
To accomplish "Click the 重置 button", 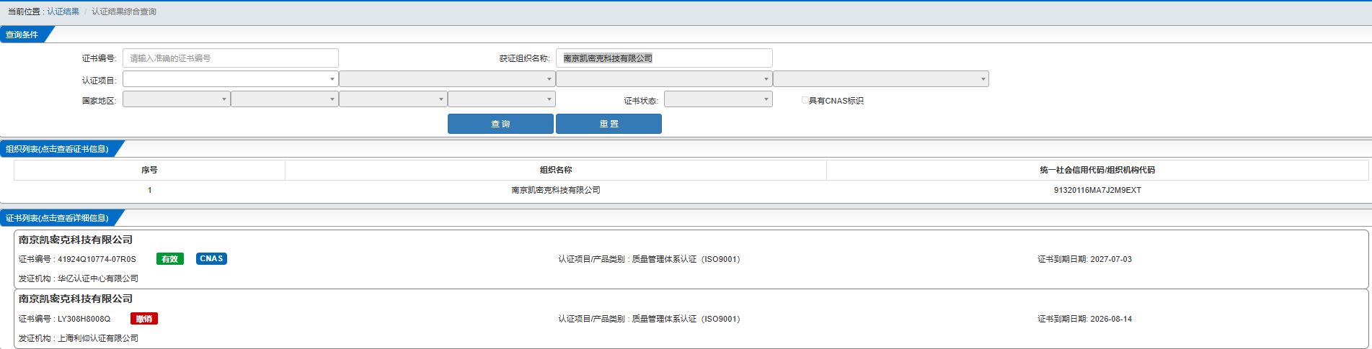I will (x=608, y=124).
